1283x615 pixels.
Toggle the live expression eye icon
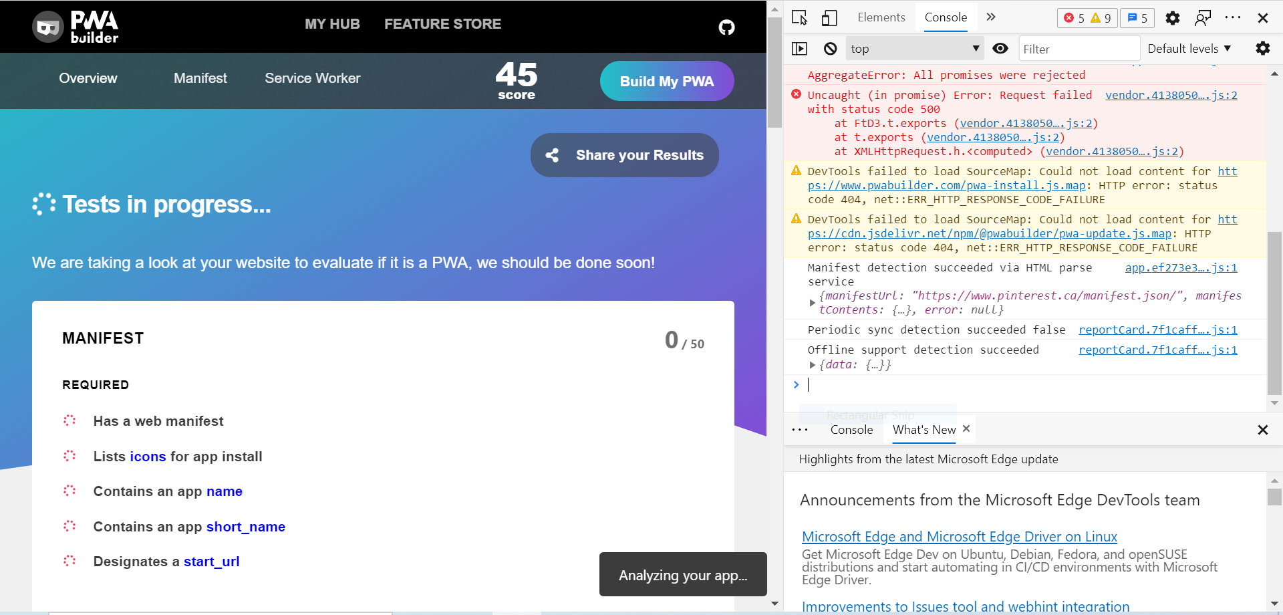coord(1000,48)
